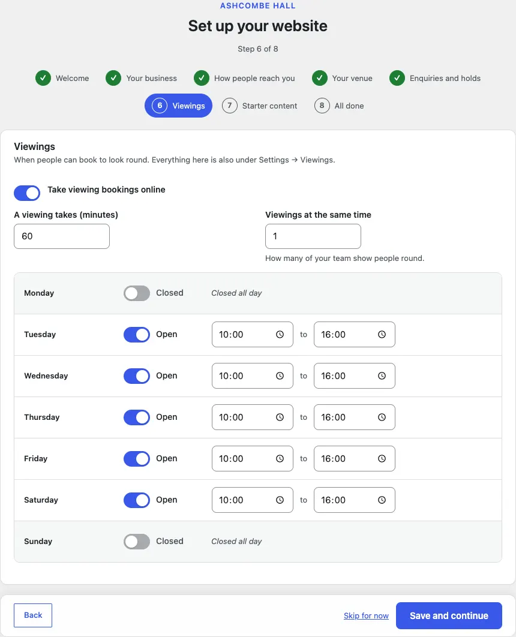Image resolution: width=516 pixels, height=637 pixels.
Task: Open the time picker for Friday's start time
Action: pos(280,459)
